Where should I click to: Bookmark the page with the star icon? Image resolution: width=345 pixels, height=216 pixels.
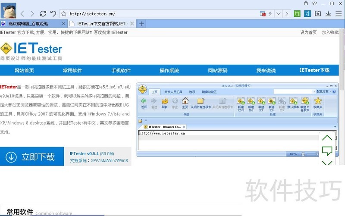(64, 14)
